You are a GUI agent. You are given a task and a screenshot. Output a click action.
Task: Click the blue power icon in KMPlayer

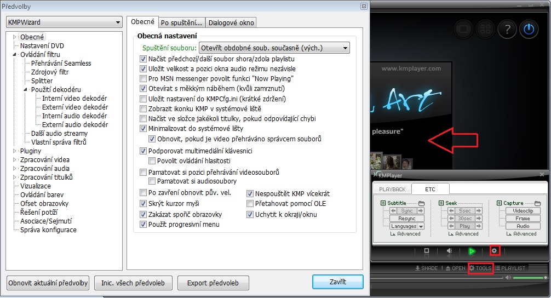click(x=529, y=29)
